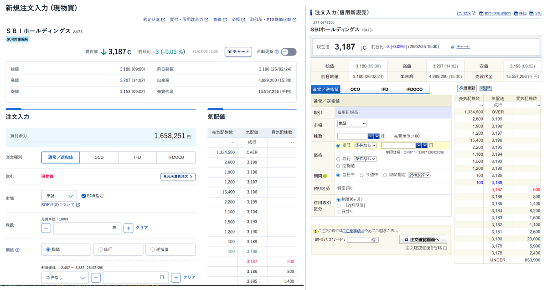Viewport: 547px width, 290px height.
Task: Click external link icon next to 約定状況 on left
Action: 163,20
